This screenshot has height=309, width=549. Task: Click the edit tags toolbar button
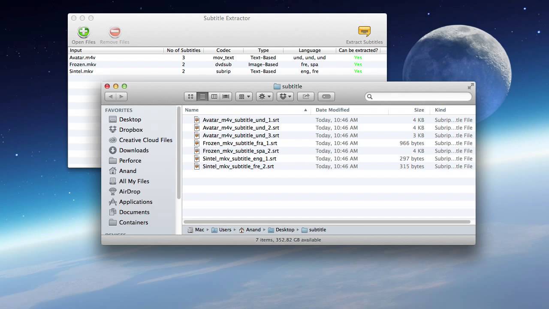326,97
